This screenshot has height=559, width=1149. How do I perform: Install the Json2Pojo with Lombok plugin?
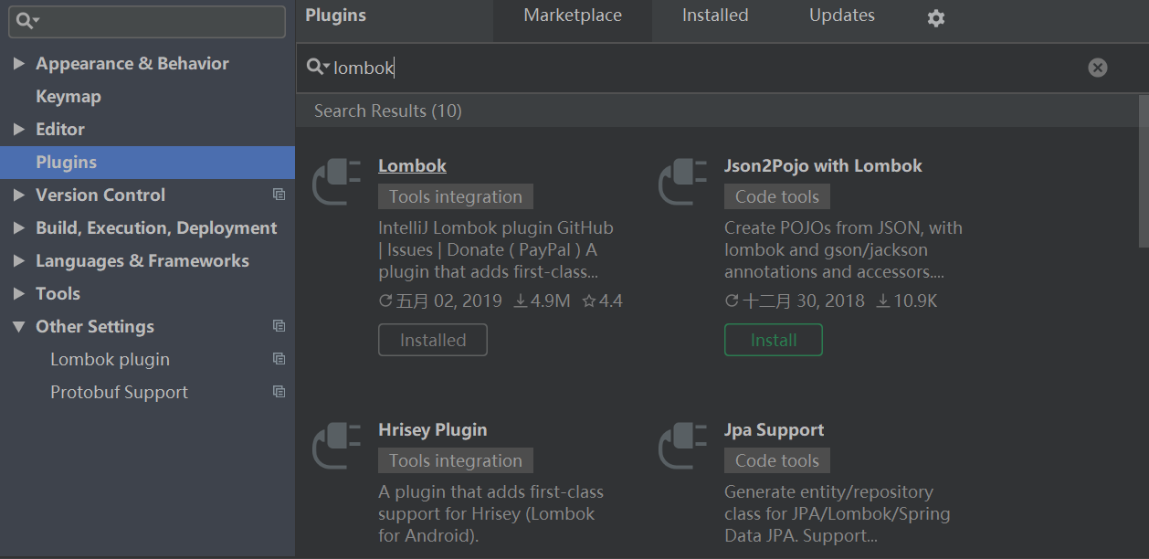click(x=773, y=340)
